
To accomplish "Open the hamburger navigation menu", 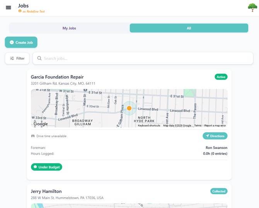I will pos(9,8).
